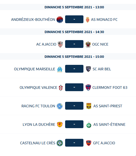Click the Lyon La Duchère lion crest
Image resolution: width=136 pixels, height=156 pixels.
[60, 124]
